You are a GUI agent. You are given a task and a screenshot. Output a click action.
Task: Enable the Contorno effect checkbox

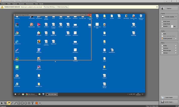[x=162, y=48]
